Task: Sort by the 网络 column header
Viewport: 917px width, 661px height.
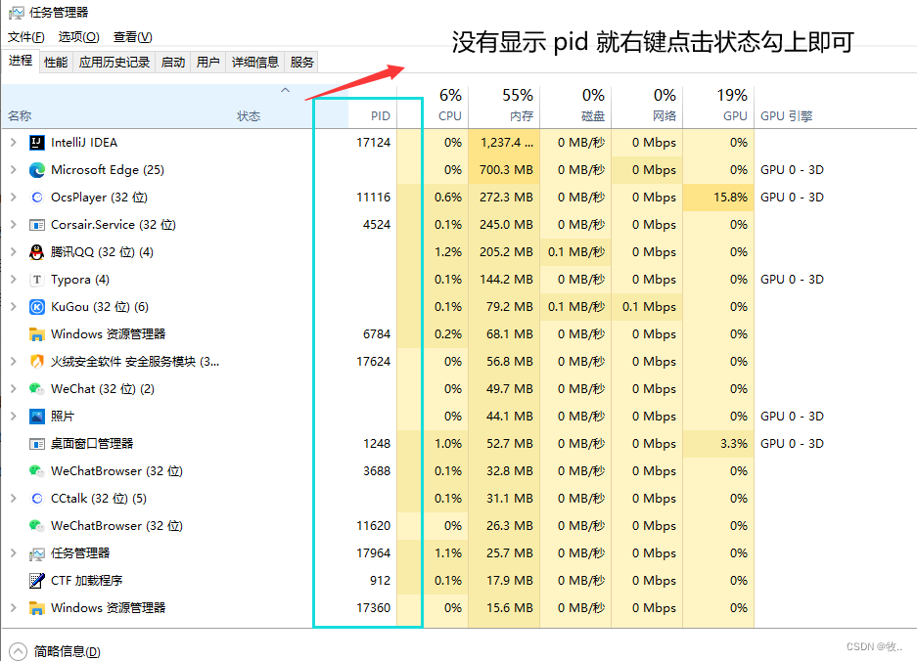Action: 665,116
